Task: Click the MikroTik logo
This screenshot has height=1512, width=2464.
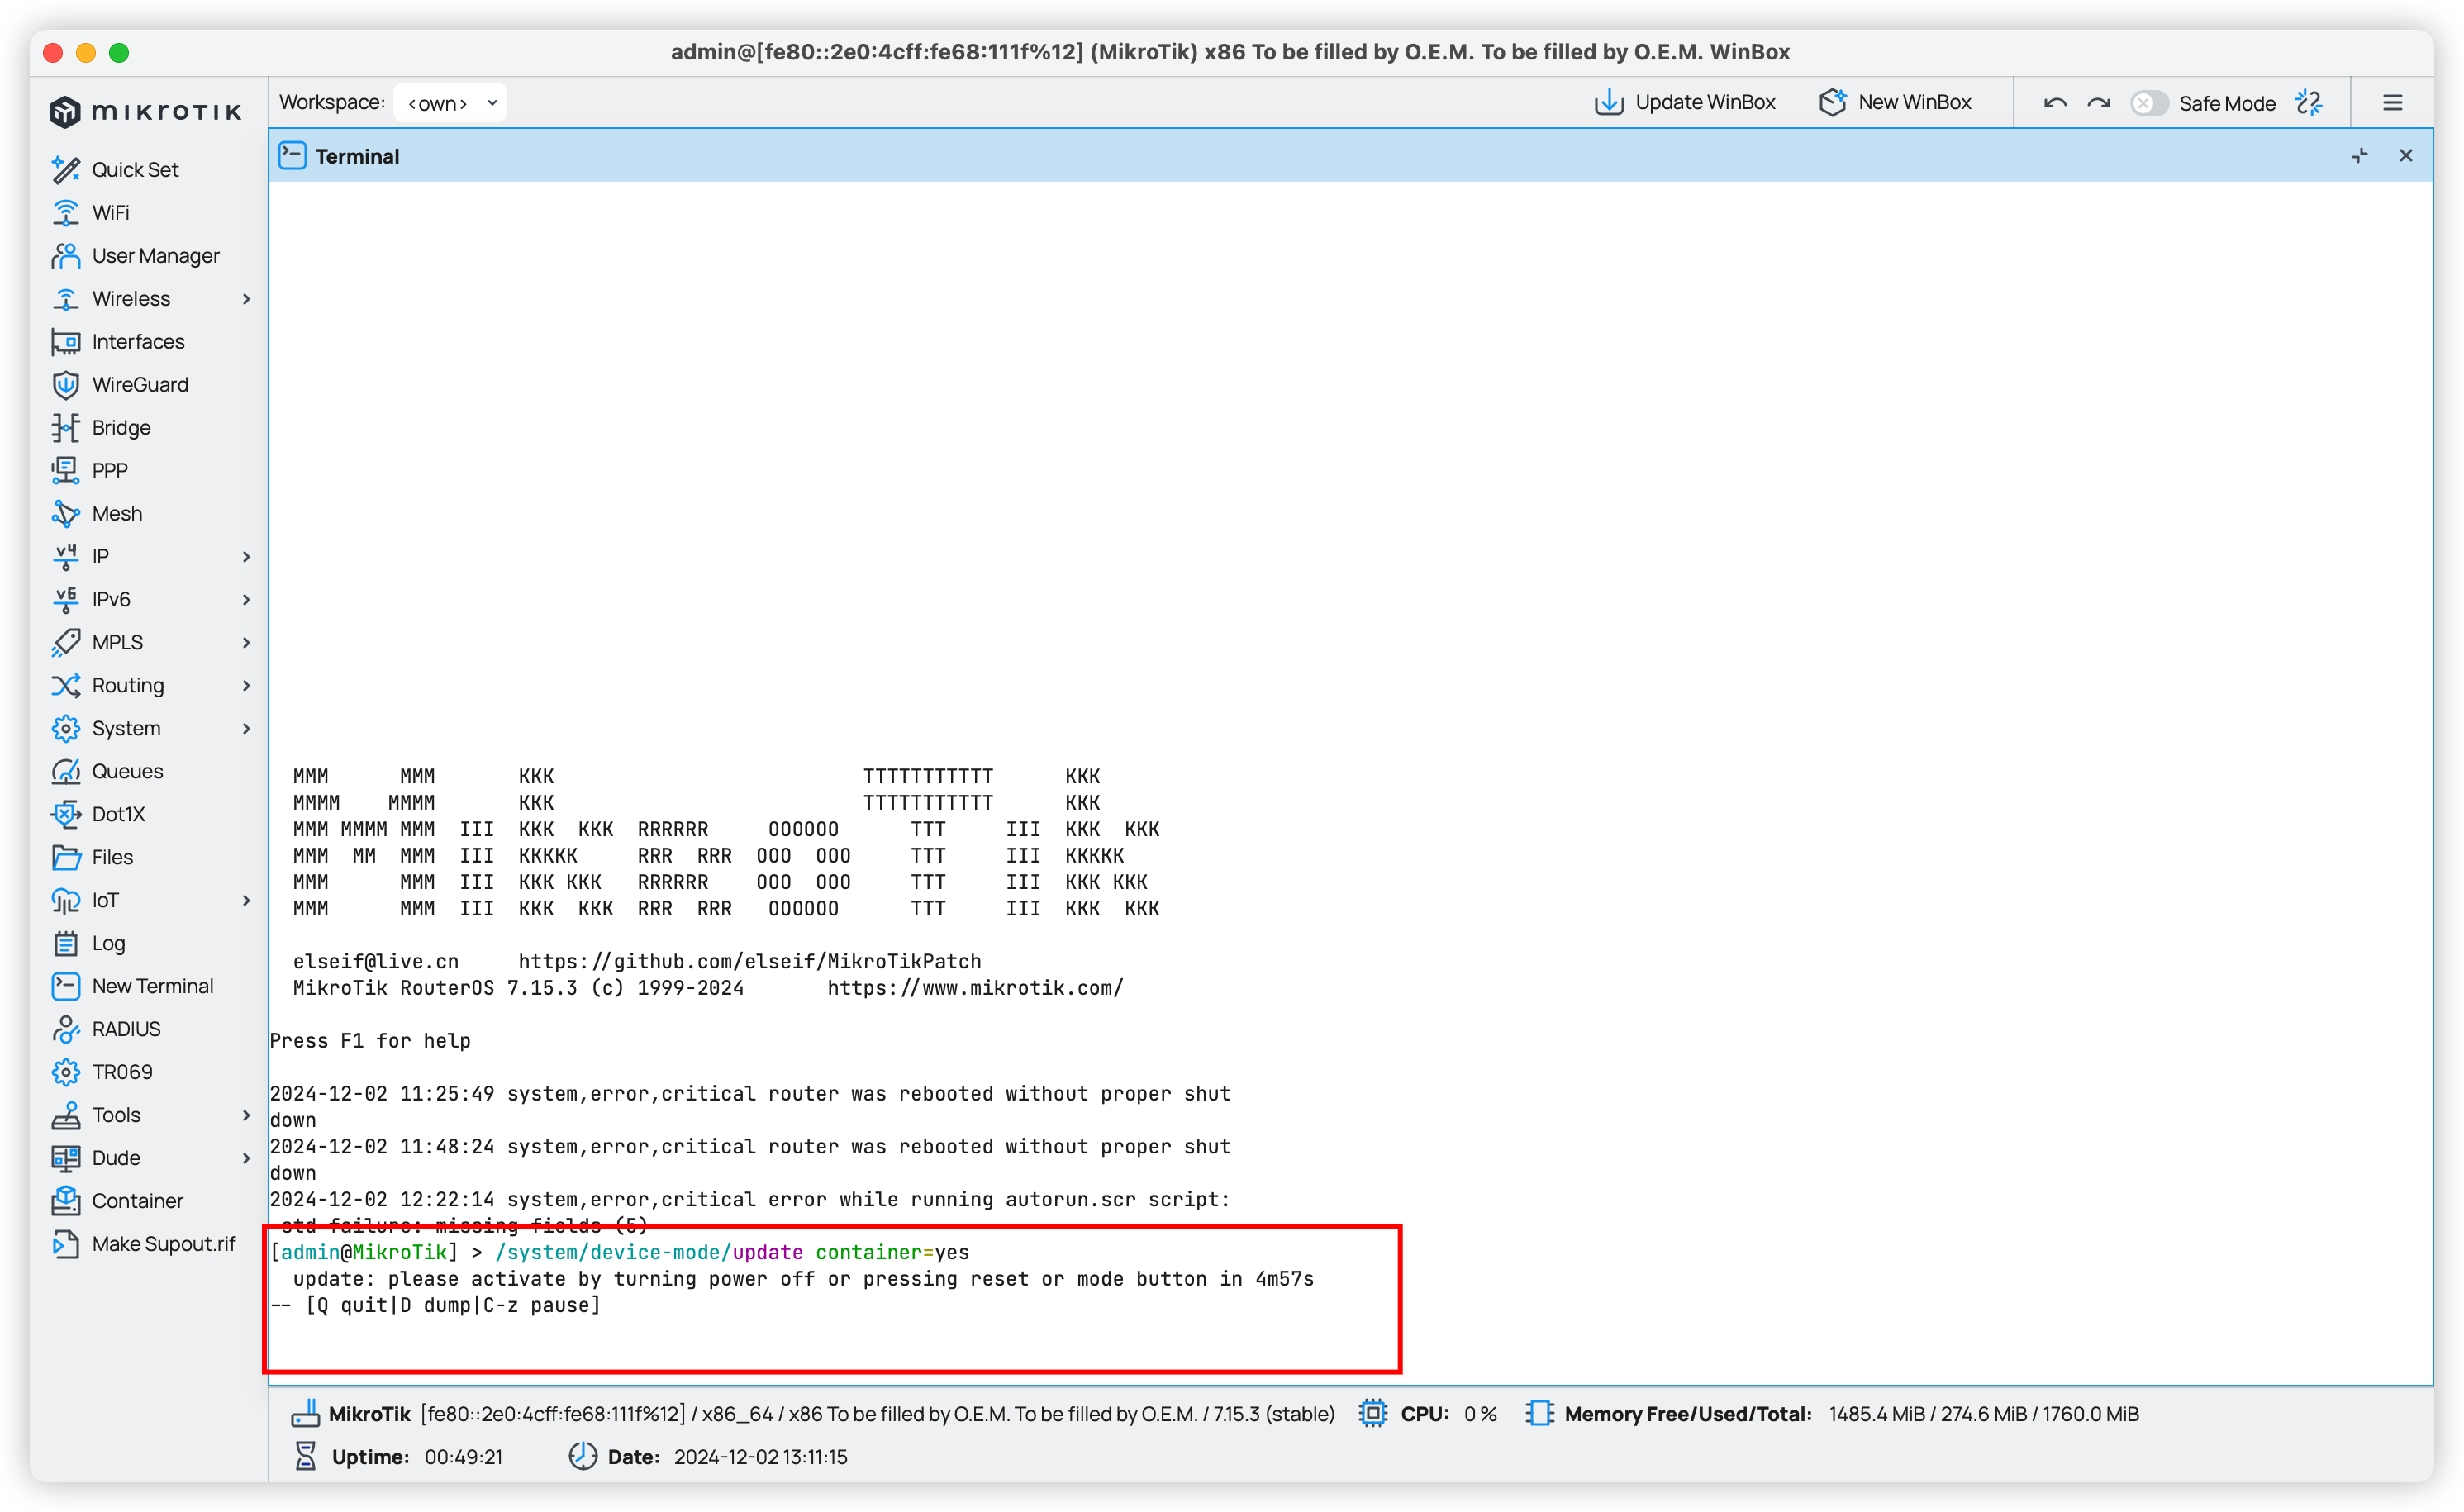Action: 145,111
